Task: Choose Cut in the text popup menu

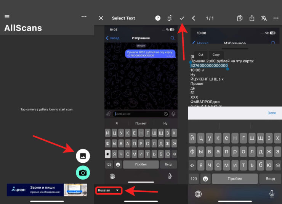Action: coord(201,55)
